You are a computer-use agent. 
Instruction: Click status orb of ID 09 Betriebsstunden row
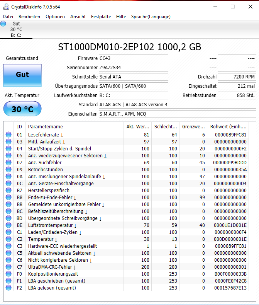click(x=8, y=169)
